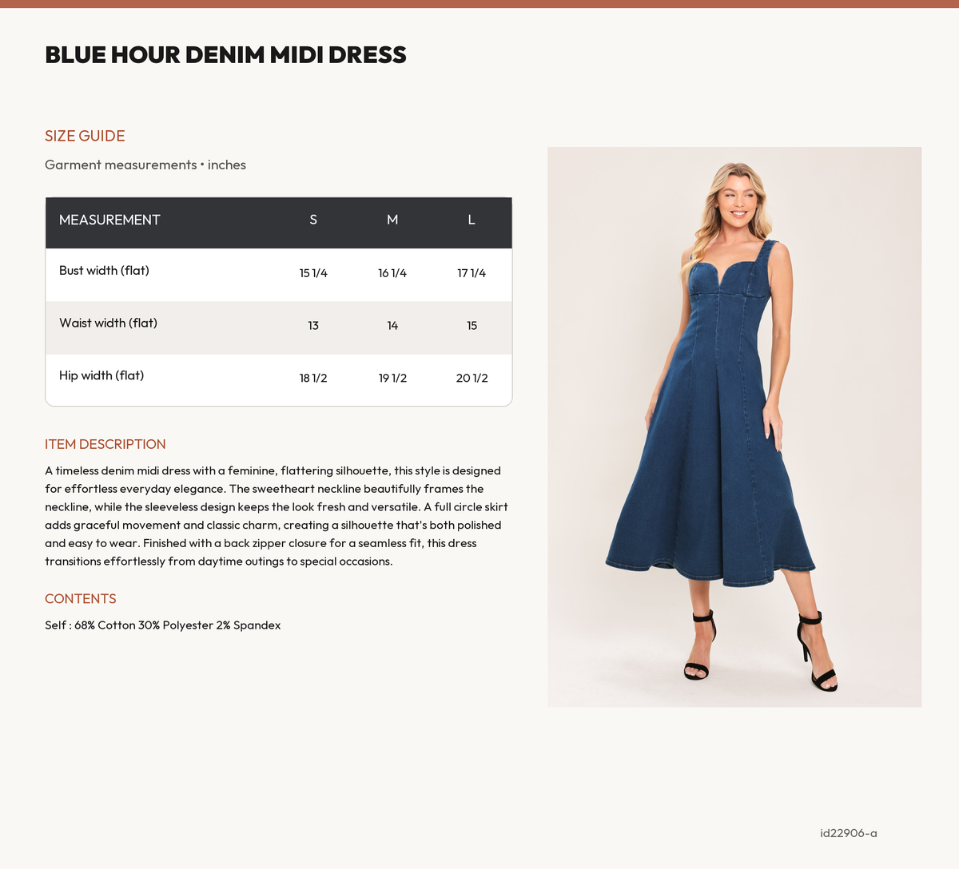Screen dimensions: 959x869
Task: Select the SIZE GUIDE heading
Action: pos(85,136)
